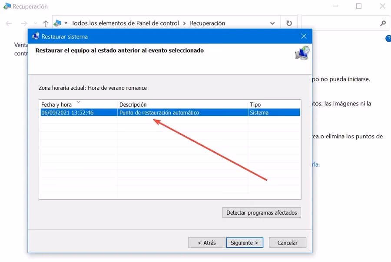The image size is (391, 262).
Task: Click the blue help question mark icon
Action: [x=388, y=38]
